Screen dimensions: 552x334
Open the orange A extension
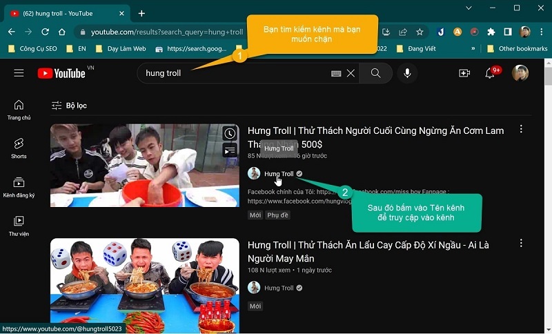pyautogui.click(x=457, y=32)
